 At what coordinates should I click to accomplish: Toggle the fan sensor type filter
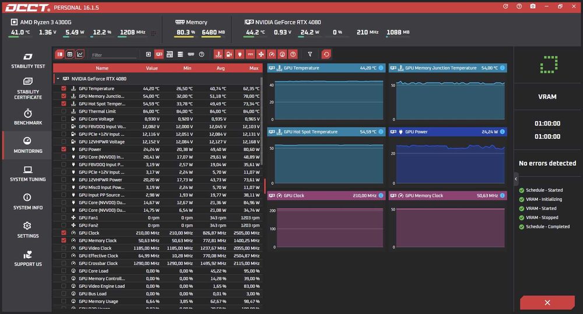click(x=261, y=54)
